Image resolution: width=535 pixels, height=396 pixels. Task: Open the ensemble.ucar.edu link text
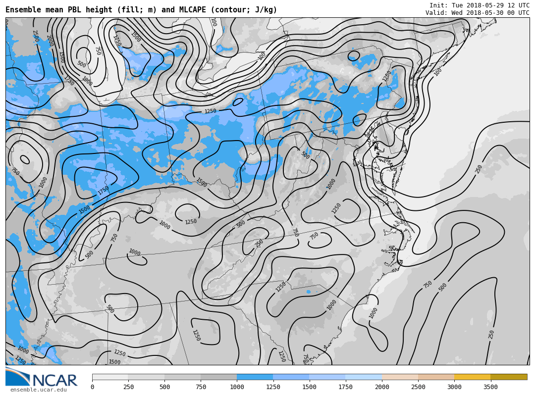pyautogui.click(x=38, y=390)
